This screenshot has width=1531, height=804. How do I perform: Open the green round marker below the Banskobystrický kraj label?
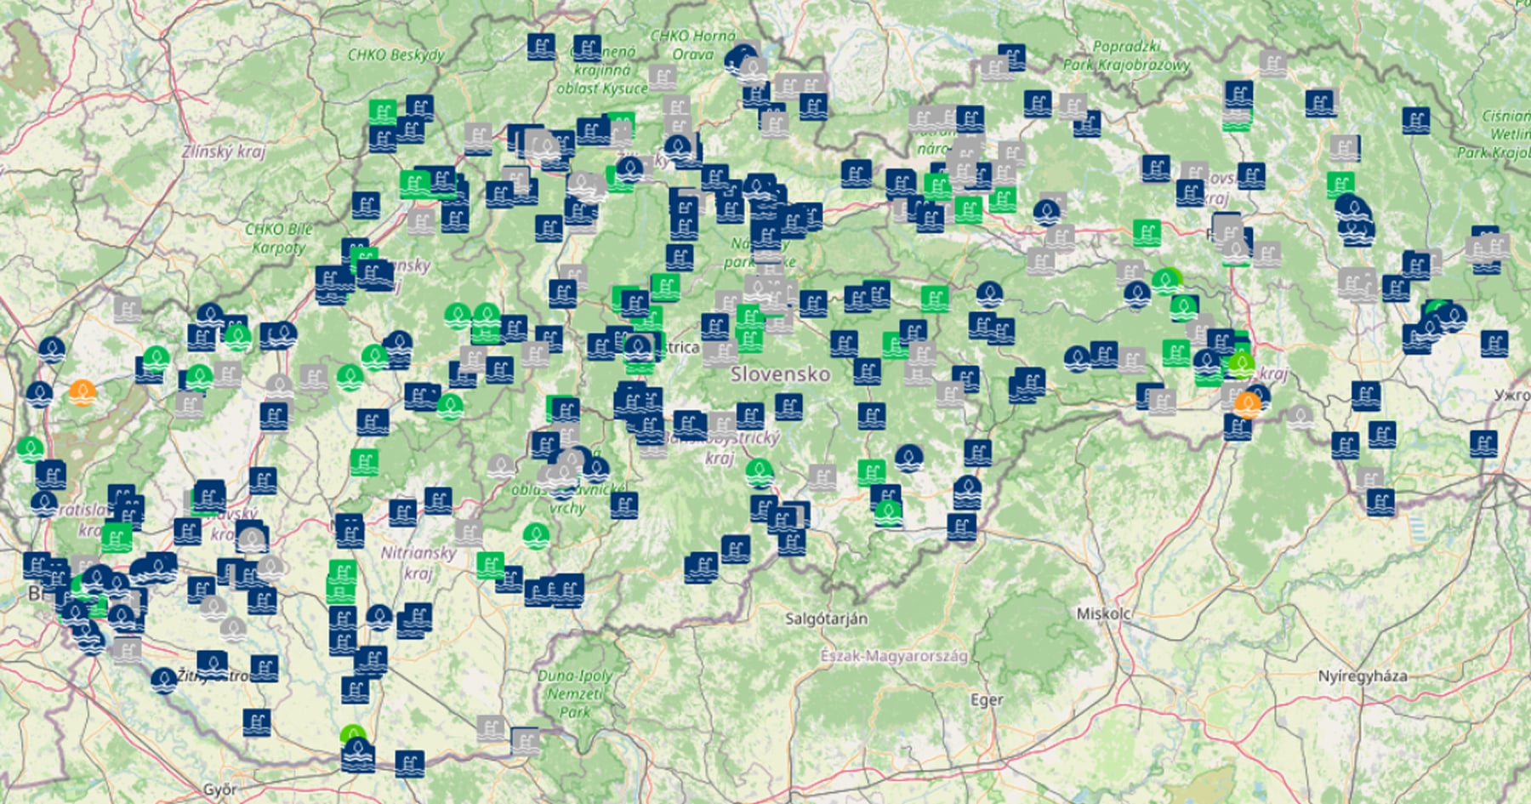760,472
